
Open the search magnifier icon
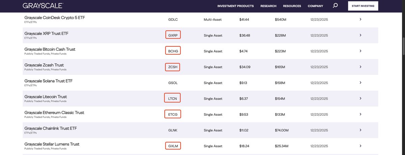pos(335,6)
